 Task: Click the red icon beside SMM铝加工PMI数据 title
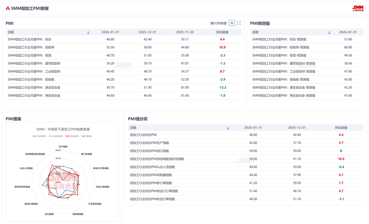click(8, 8)
